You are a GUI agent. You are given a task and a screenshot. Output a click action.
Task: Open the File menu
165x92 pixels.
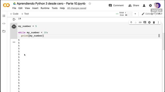tap(14, 8)
